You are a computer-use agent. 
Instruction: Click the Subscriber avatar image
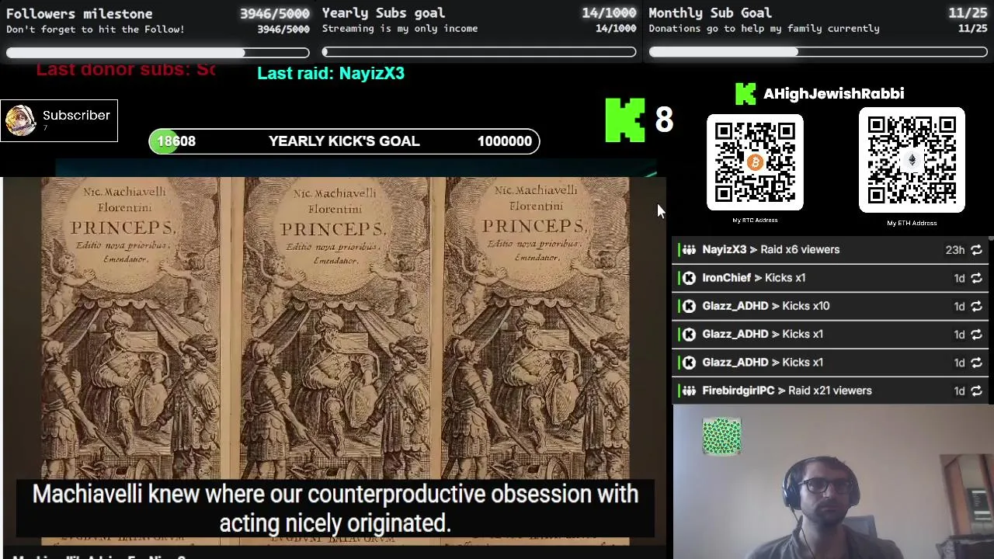[20, 120]
